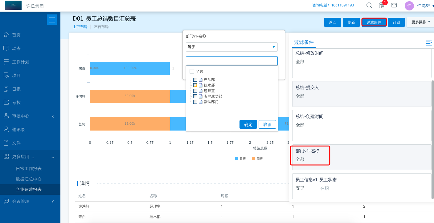This screenshot has height=223, width=434.
Task: Click the 经理室 cell in details table
Action: (155, 206)
